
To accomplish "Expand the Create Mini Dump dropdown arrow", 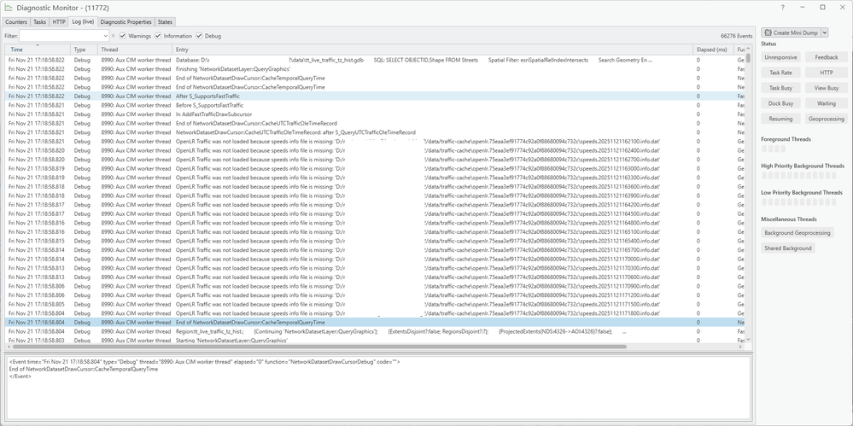I will pyautogui.click(x=825, y=32).
